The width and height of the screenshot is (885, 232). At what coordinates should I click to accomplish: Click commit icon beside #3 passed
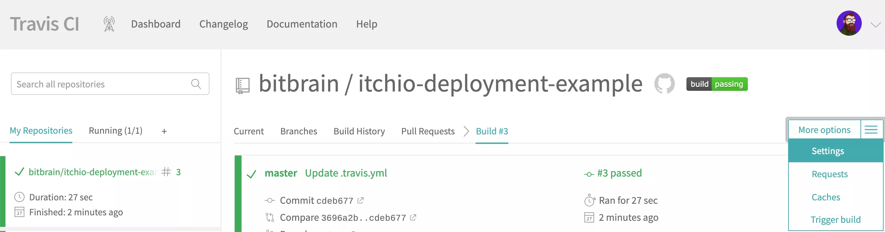pos(589,175)
